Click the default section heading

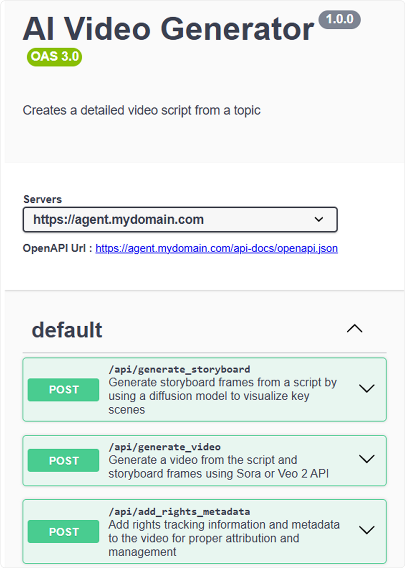pos(67,330)
